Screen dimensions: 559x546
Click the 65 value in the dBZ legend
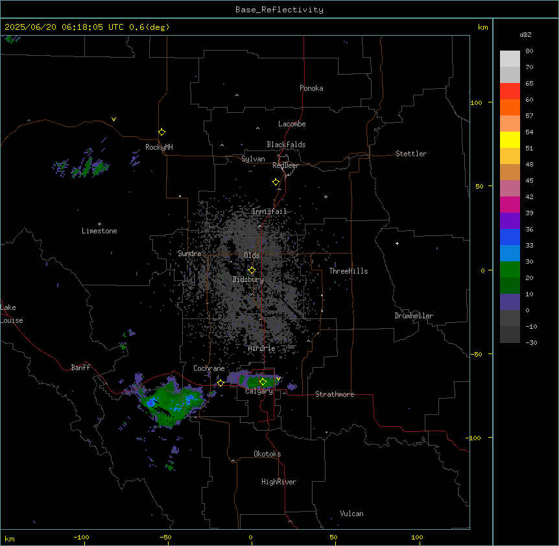coord(529,83)
